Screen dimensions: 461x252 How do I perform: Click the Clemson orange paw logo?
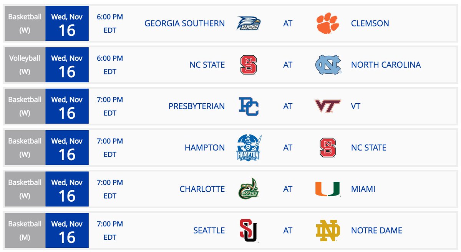pyautogui.click(x=328, y=23)
